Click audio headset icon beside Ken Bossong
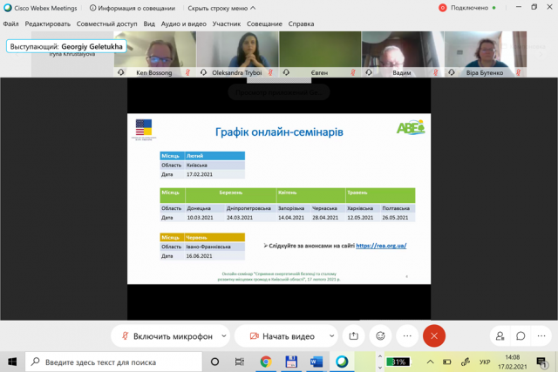The width and height of the screenshot is (558, 372). click(x=121, y=72)
